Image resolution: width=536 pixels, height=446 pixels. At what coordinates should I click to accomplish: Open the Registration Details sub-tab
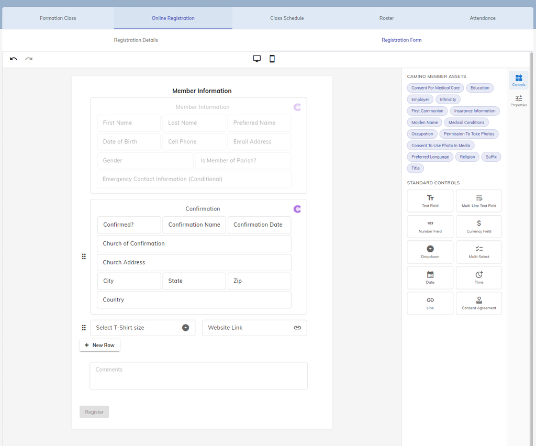[136, 40]
